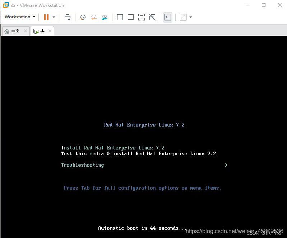Toggle the thumbnail bar view
This screenshot has width=287, height=238.
pos(131,17)
